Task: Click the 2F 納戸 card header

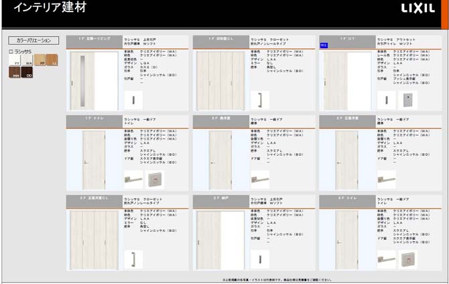Action: pos(221,202)
